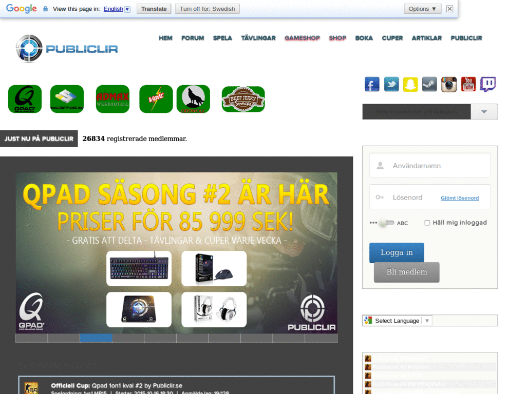Focus the Lösenord password field
The width and height of the screenshot is (526, 394).
[x=430, y=197]
